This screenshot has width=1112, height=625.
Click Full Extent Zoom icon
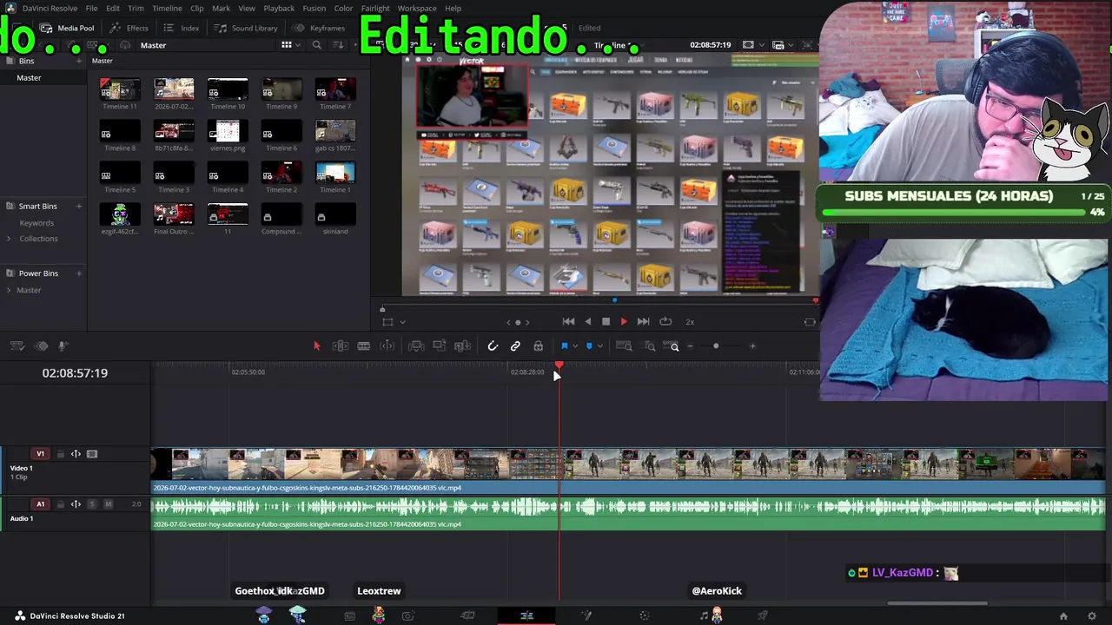624,346
